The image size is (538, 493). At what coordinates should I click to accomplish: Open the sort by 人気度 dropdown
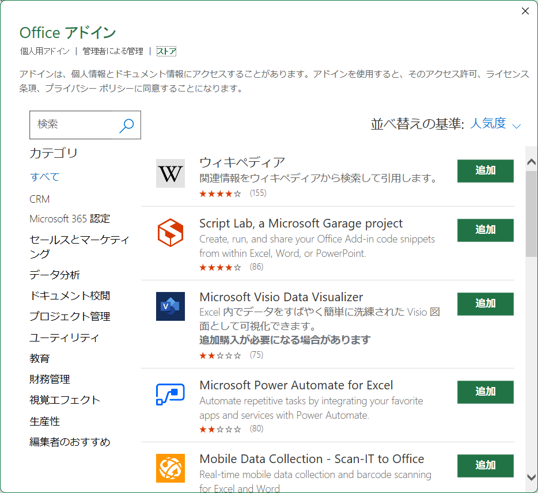495,124
